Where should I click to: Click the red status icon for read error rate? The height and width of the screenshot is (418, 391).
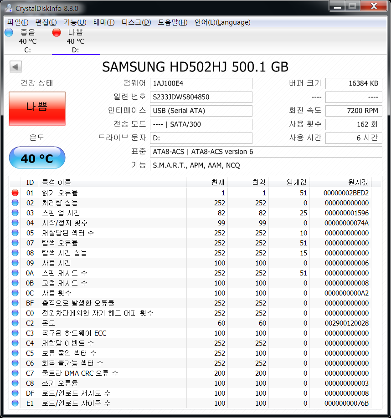click(15, 193)
